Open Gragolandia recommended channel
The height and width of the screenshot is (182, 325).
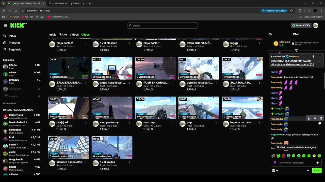22,161
